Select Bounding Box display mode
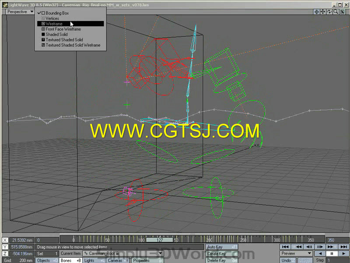The image size is (350, 263). click(70, 13)
